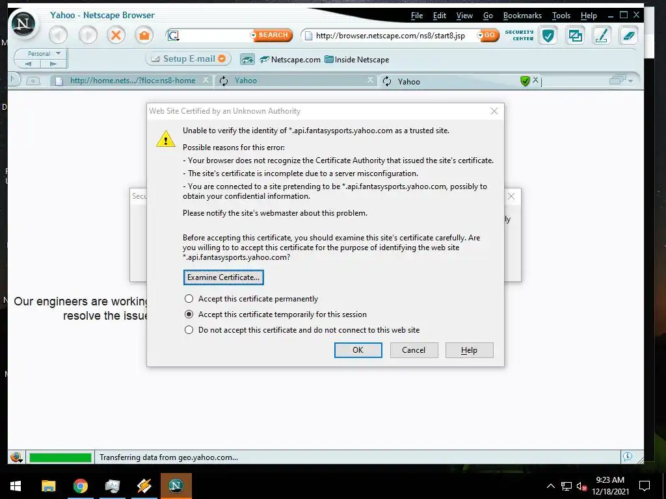Click the page icon in address bar
Viewport: 666px width, 499px height.
click(308, 36)
